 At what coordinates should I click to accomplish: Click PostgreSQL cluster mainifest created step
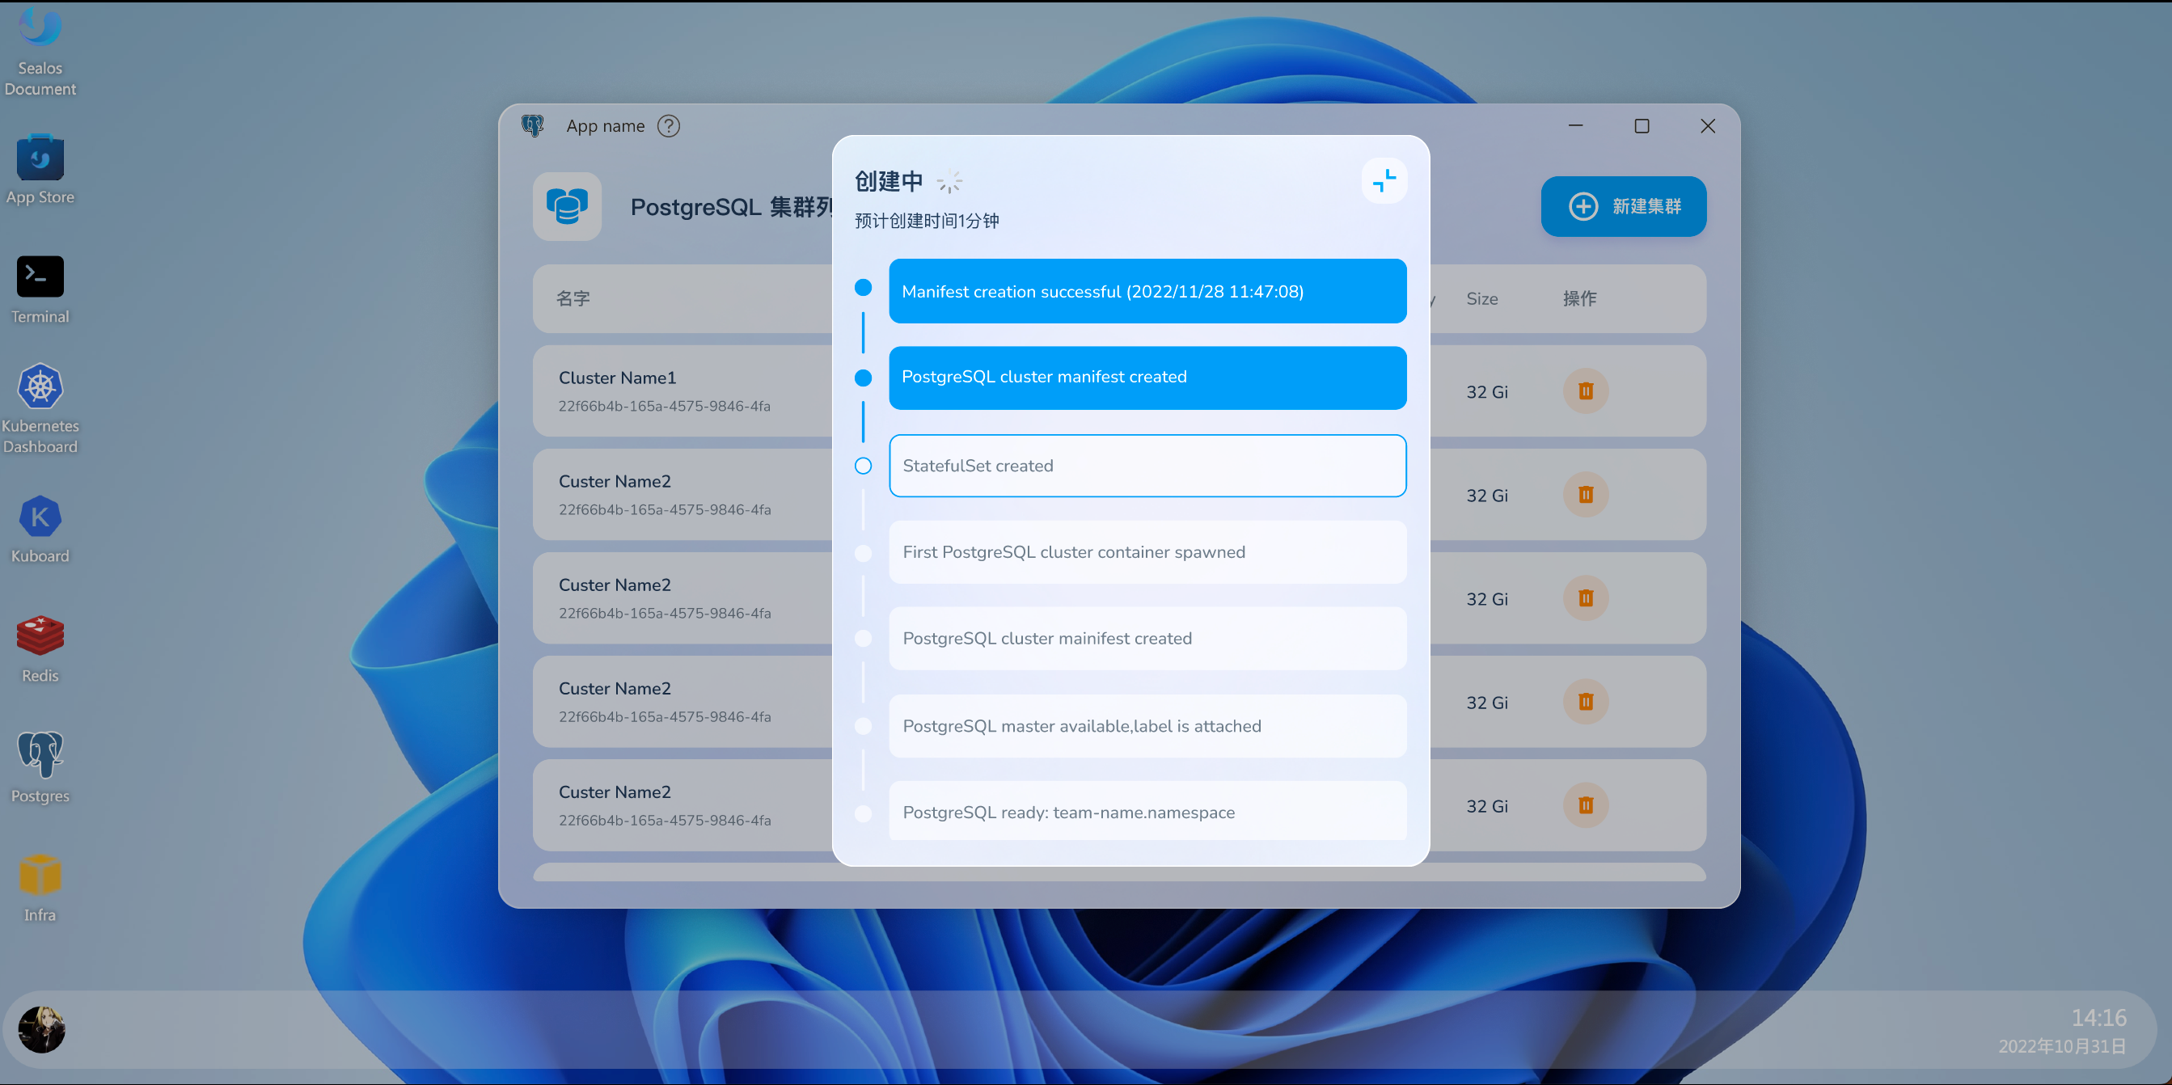[x=1147, y=638]
